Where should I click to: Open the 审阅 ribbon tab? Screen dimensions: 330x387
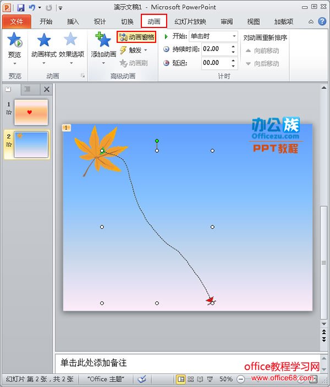coord(227,22)
